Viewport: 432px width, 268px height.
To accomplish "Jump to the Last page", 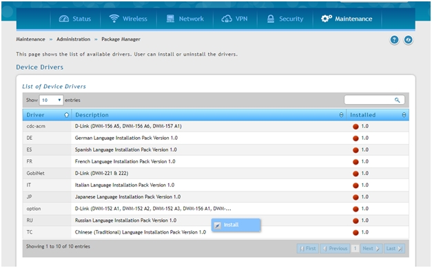I will pyautogui.click(x=394, y=249).
